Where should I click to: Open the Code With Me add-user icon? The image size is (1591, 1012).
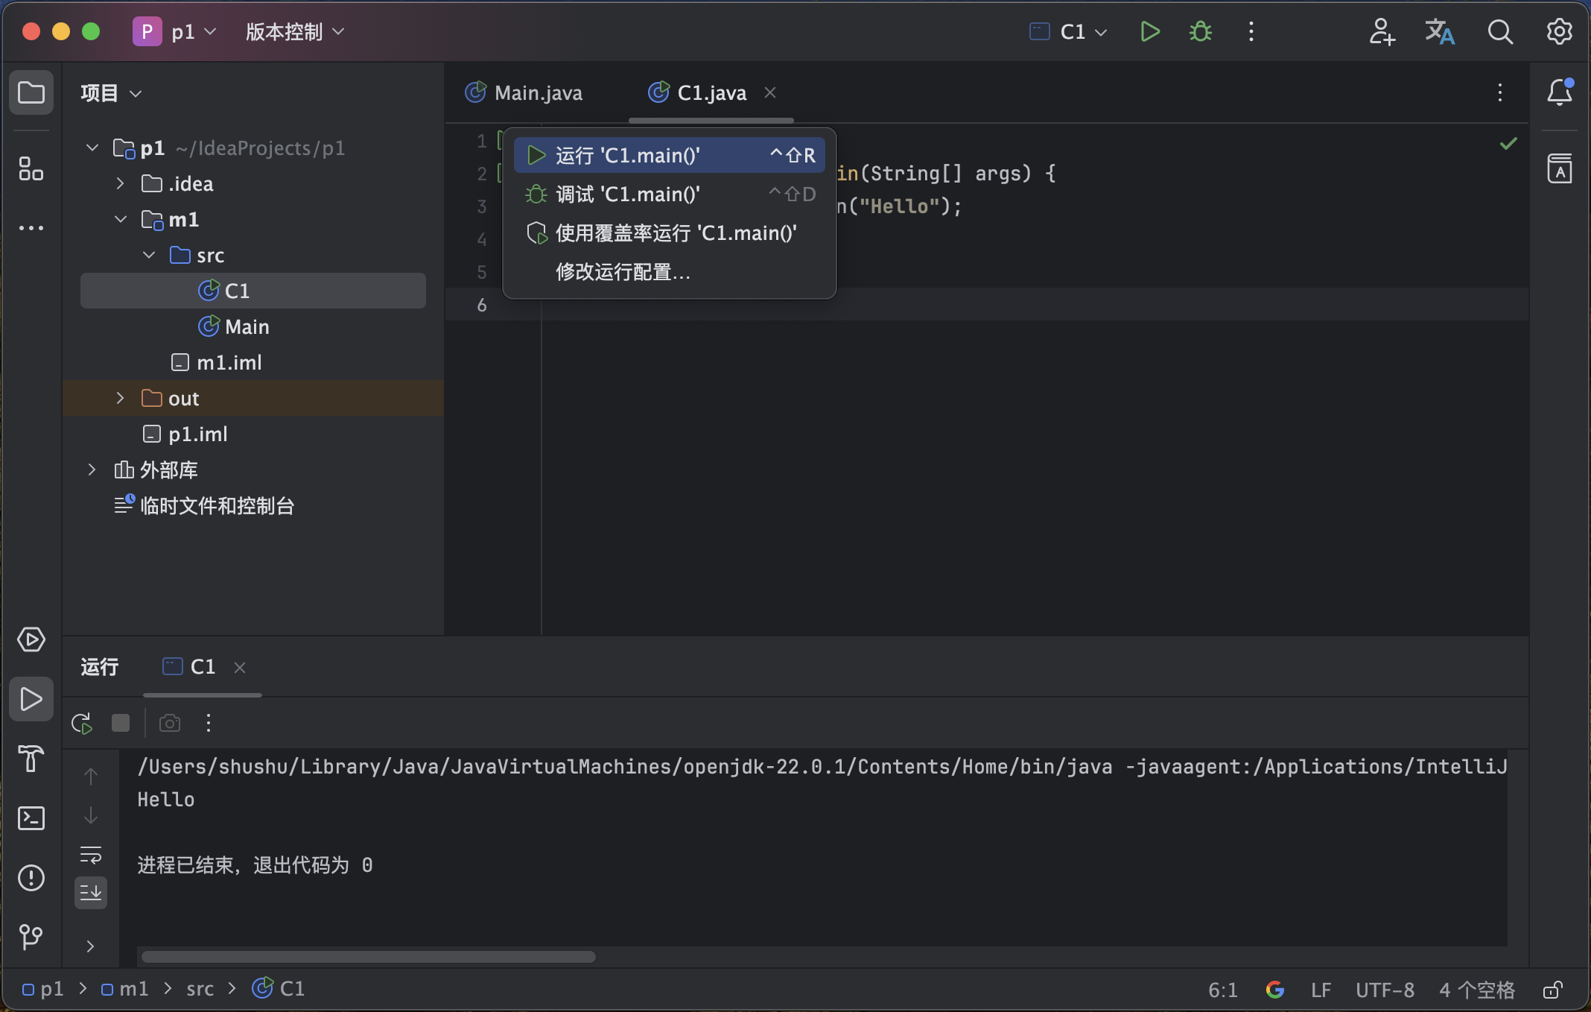click(1382, 31)
